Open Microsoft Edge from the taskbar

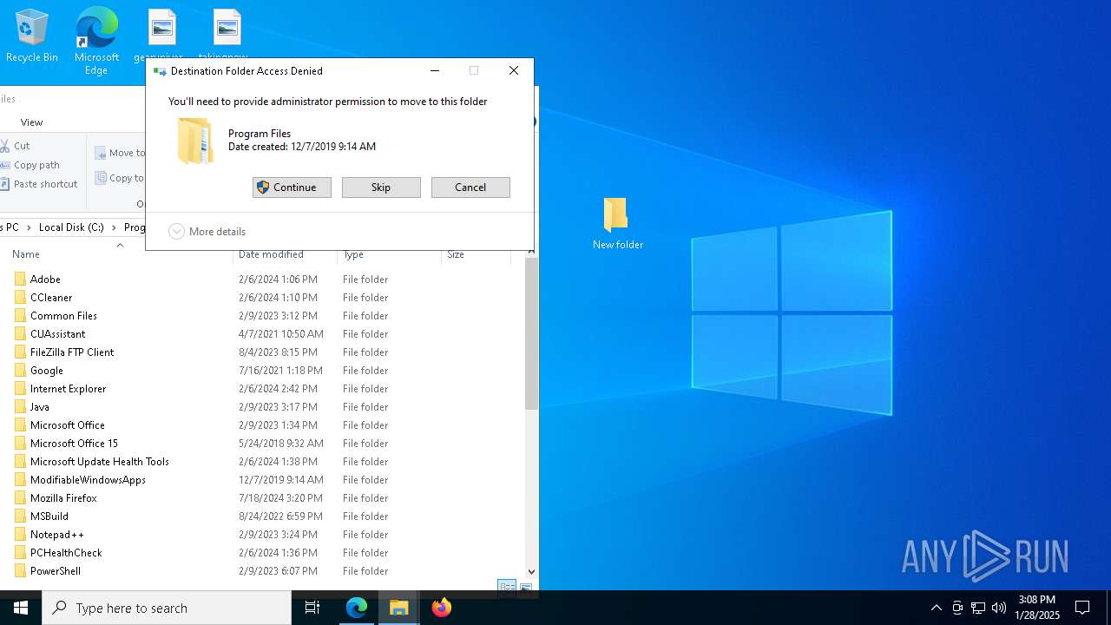point(357,608)
